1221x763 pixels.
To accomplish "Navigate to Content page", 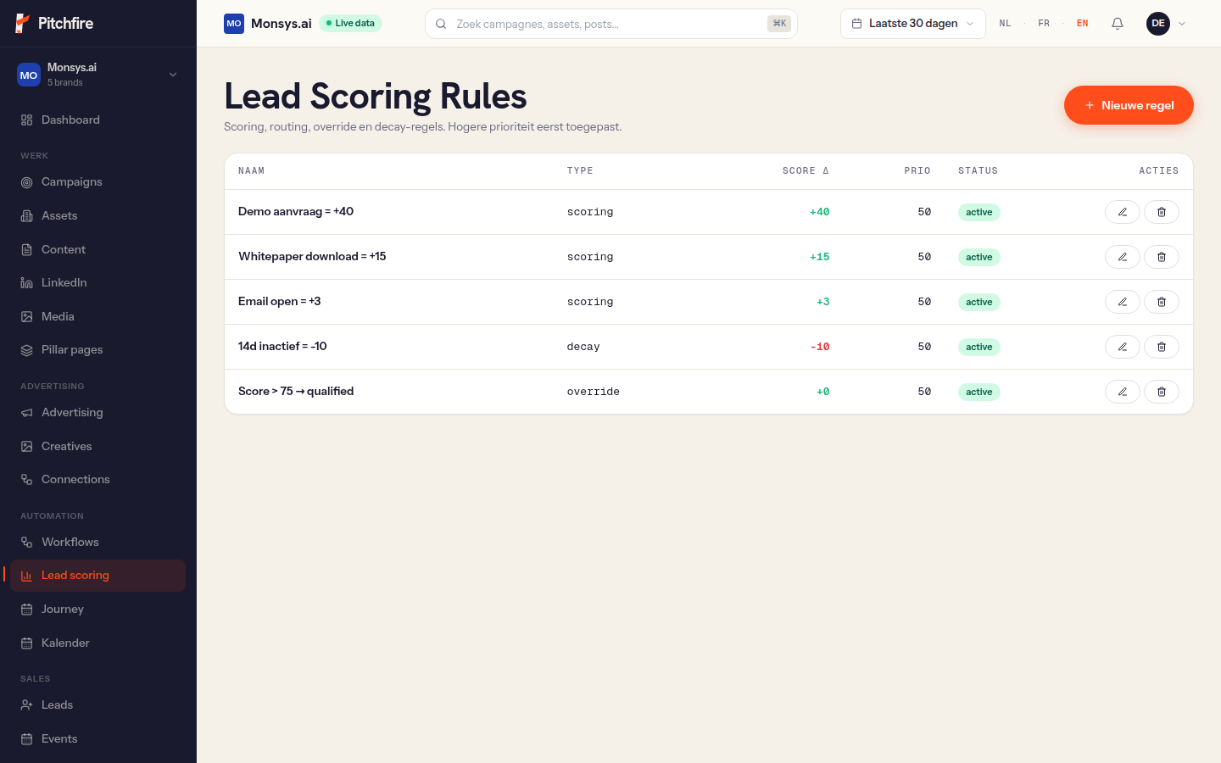I will click(98, 249).
